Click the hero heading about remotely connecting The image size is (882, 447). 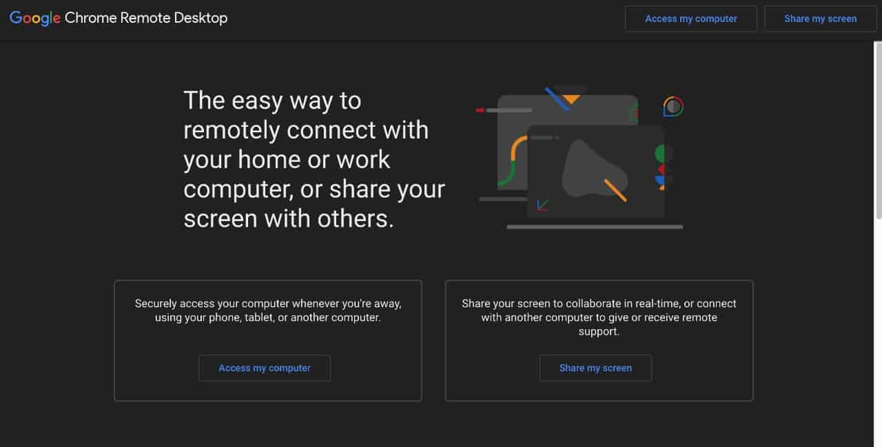[314, 159]
